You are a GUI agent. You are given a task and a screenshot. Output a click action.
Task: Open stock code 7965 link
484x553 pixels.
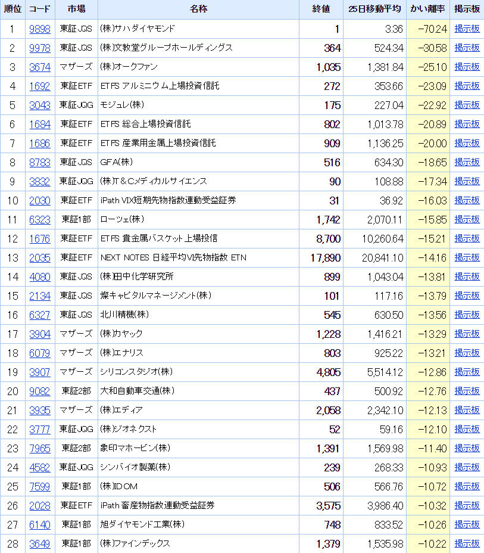40,448
